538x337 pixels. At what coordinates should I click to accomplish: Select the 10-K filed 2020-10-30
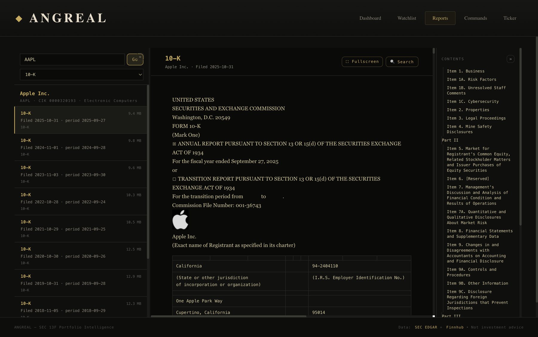(x=81, y=256)
